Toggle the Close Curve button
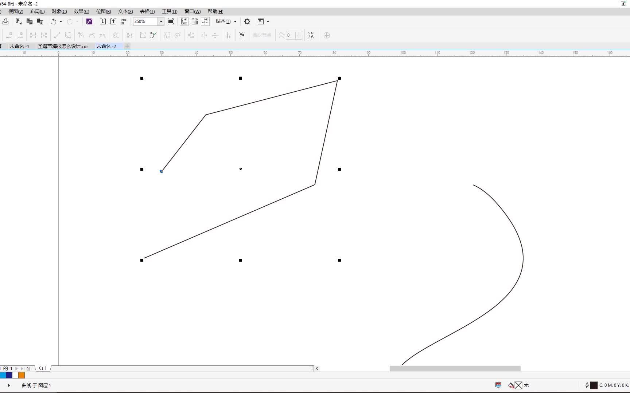This screenshot has height=393, width=630. coord(153,35)
